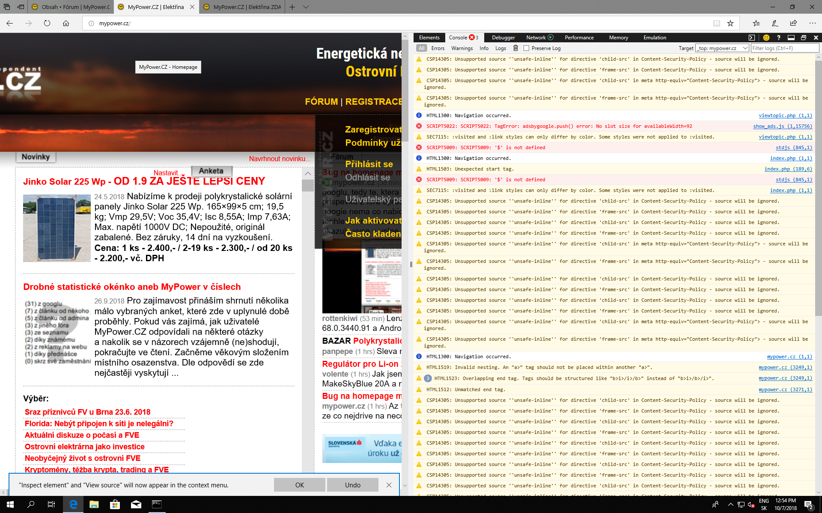Click the browser forward arrow
This screenshot has height=513, width=822.
click(x=28, y=23)
